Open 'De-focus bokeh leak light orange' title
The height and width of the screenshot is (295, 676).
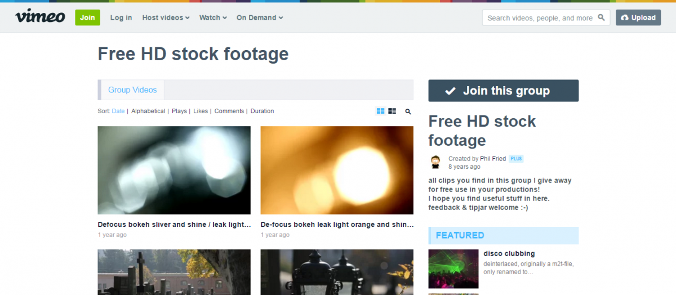tap(337, 225)
